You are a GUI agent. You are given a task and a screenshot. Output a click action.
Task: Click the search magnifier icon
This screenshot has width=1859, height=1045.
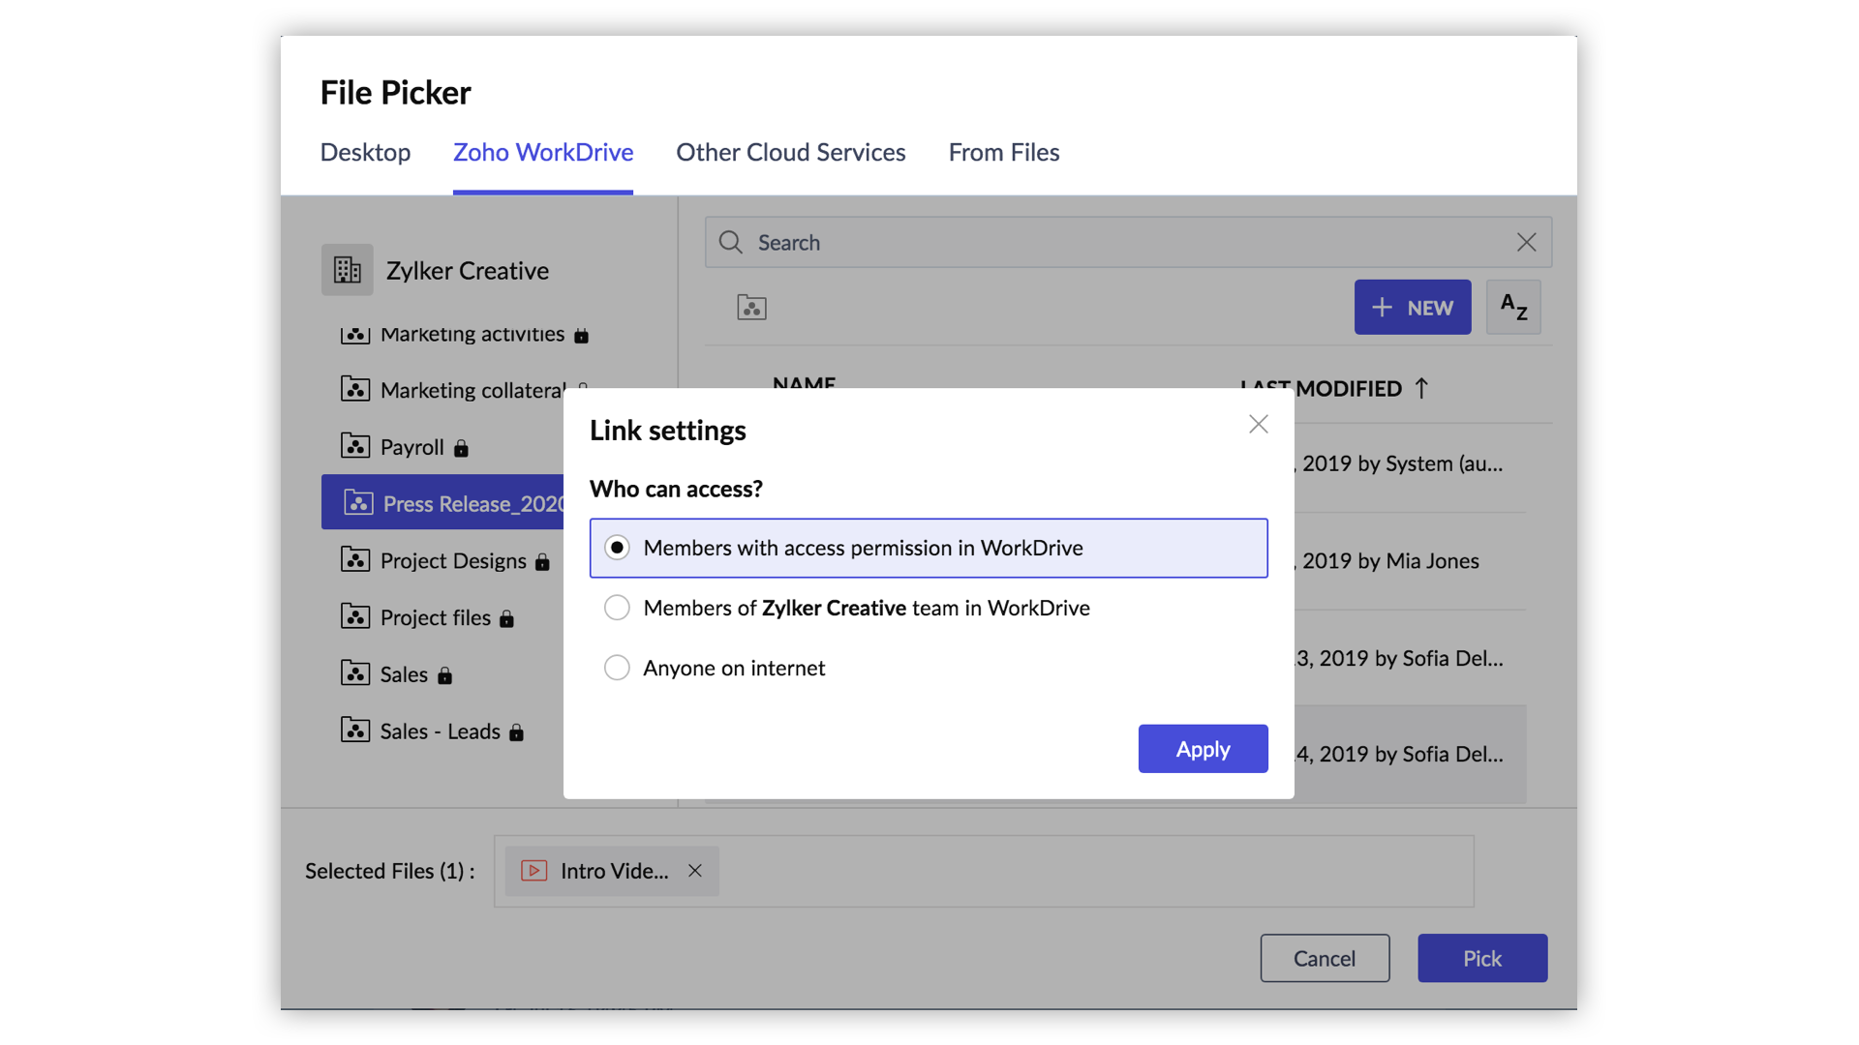731,243
